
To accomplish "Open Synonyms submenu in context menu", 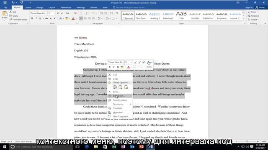I will [120, 104].
